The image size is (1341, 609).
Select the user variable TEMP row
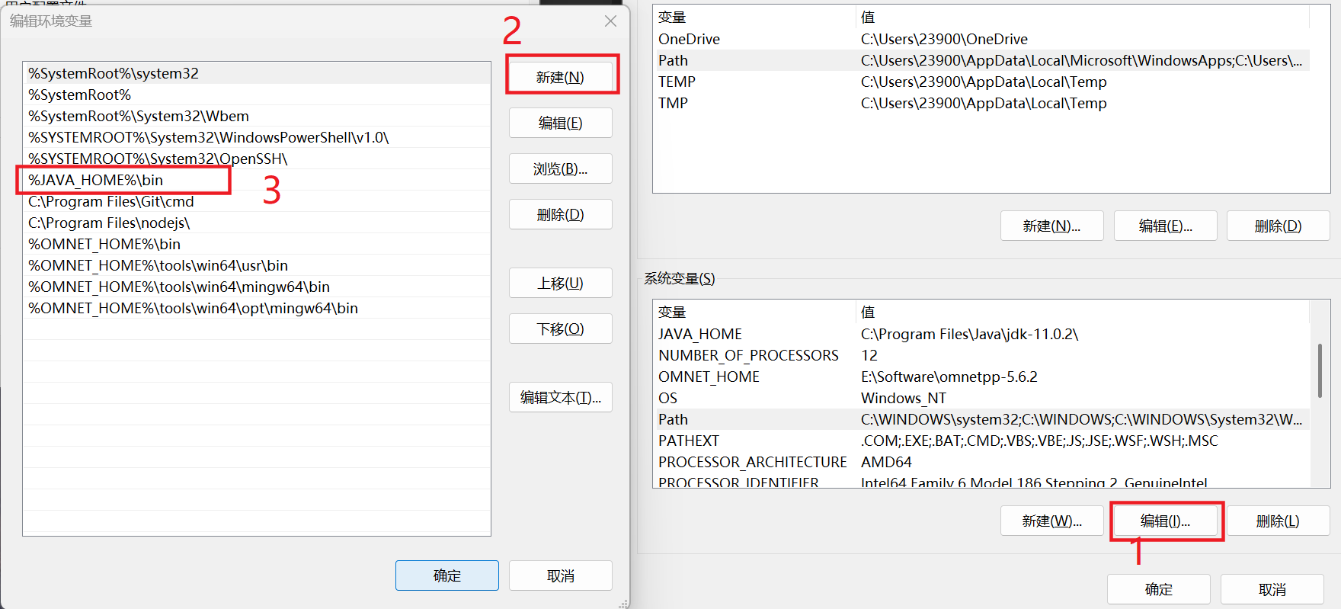[677, 82]
